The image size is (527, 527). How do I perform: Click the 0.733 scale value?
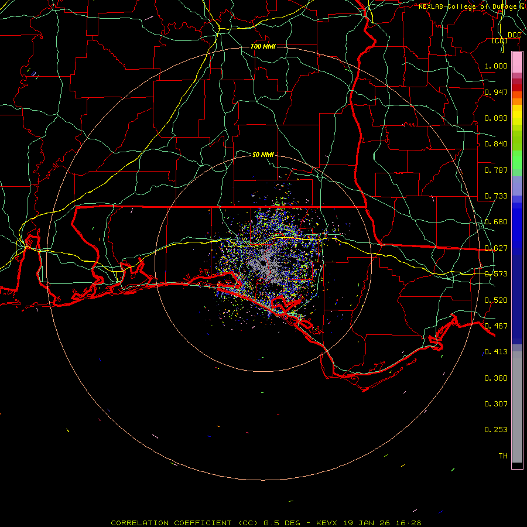click(x=496, y=196)
